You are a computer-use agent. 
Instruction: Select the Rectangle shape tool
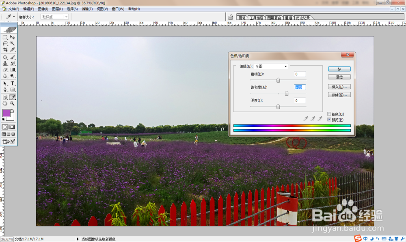tap(13, 90)
